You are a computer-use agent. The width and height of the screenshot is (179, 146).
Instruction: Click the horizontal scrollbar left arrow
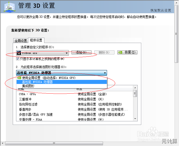point(2,143)
